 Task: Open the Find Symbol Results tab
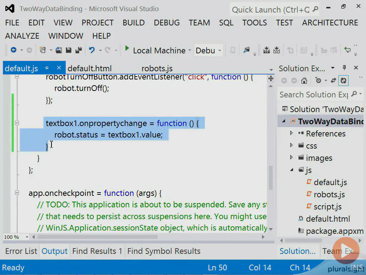point(164,251)
